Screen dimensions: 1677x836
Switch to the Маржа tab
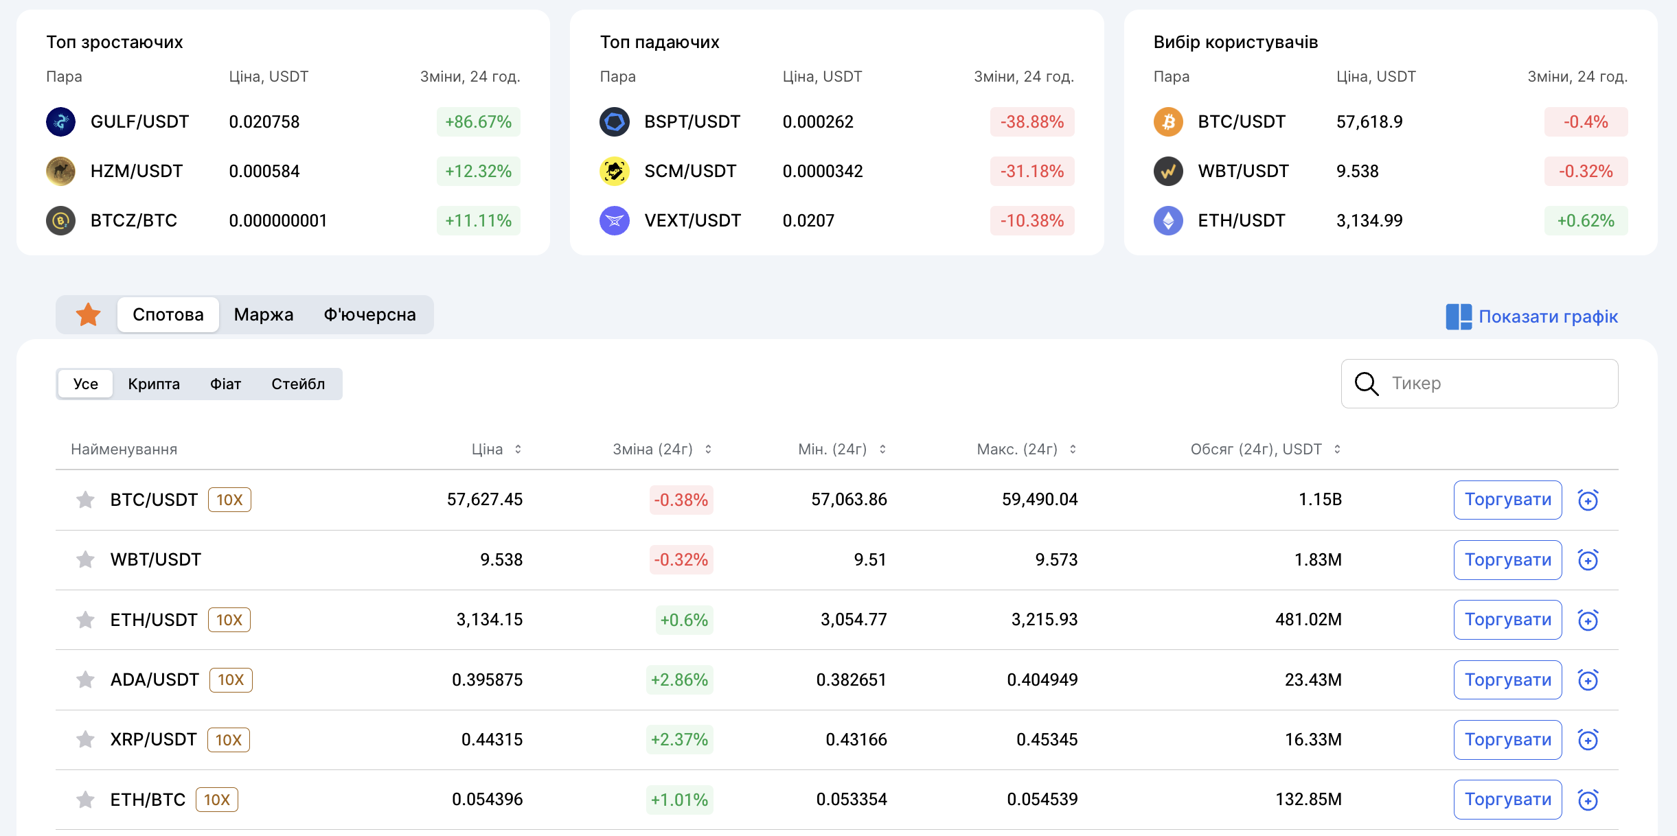pos(263,315)
